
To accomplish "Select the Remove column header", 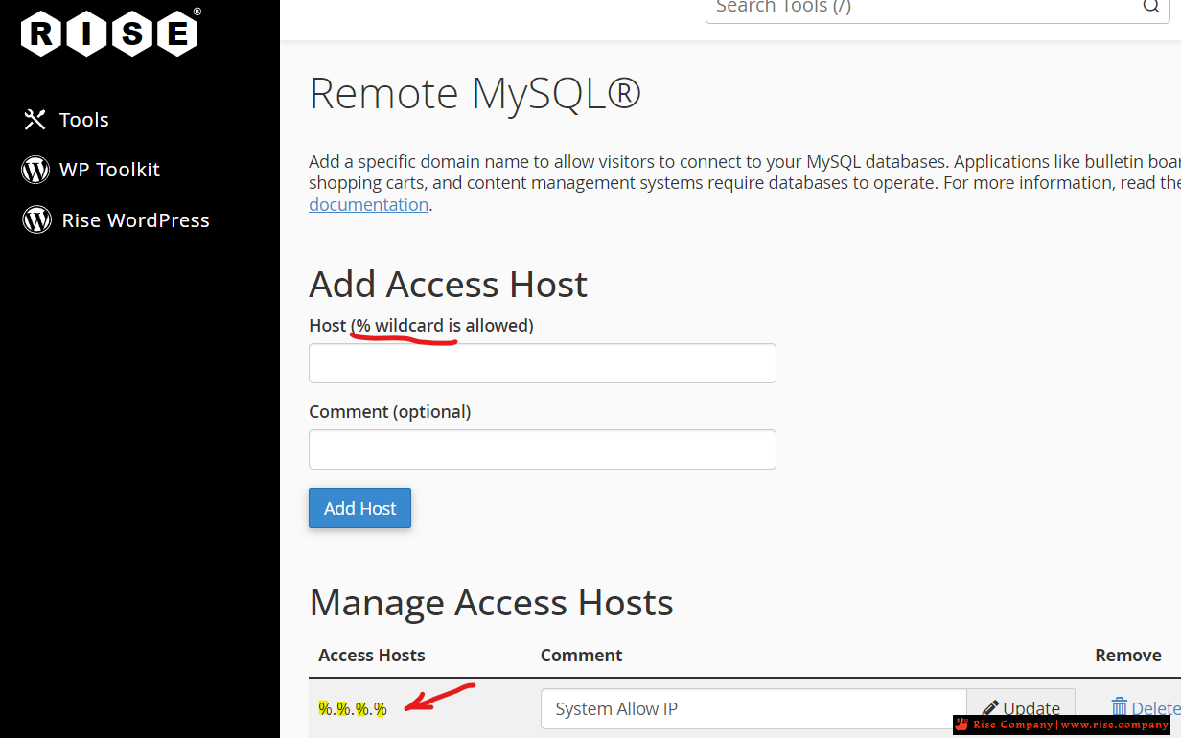I will [1128, 656].
